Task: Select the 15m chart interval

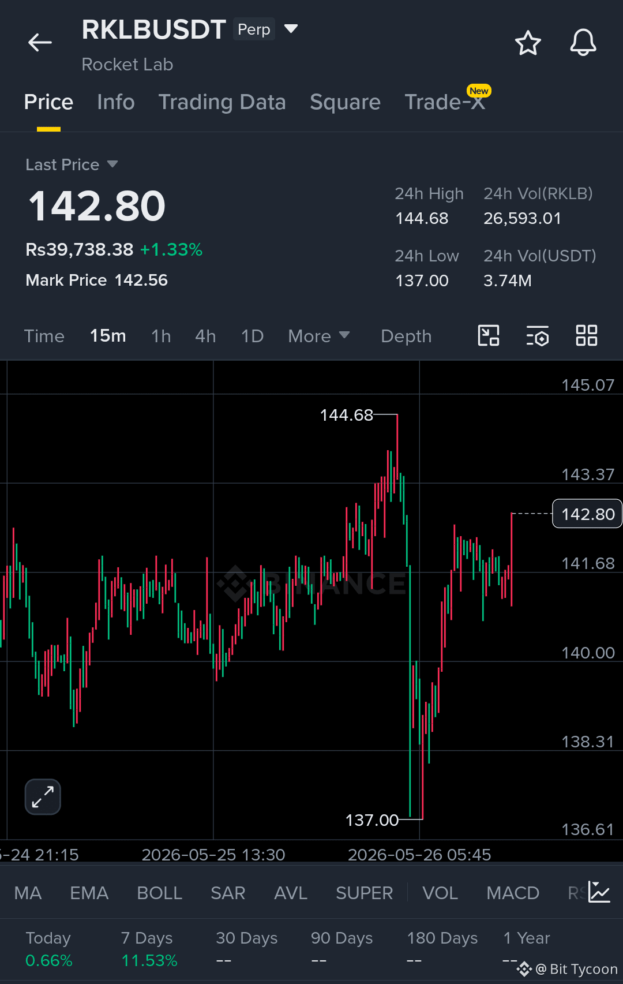Action: [108, 336]
